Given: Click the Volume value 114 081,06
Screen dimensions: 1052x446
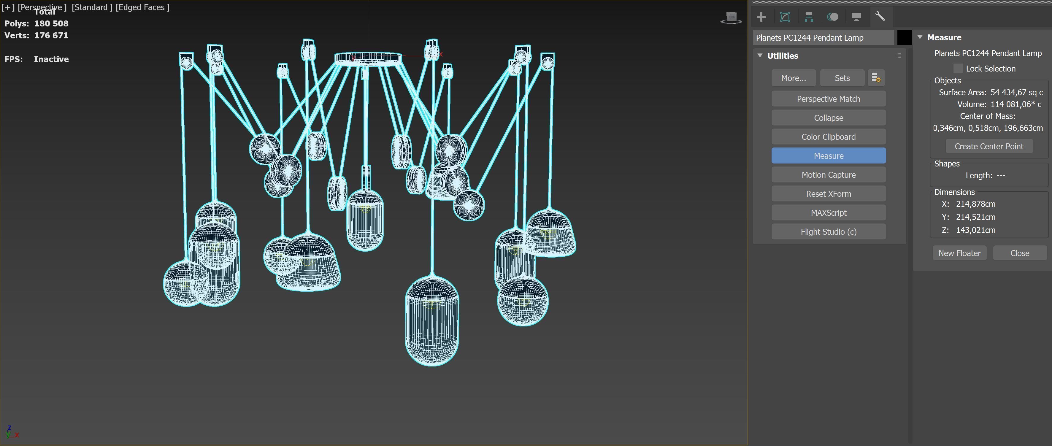Looking at the screenshot, I should tap(1016, 104).
